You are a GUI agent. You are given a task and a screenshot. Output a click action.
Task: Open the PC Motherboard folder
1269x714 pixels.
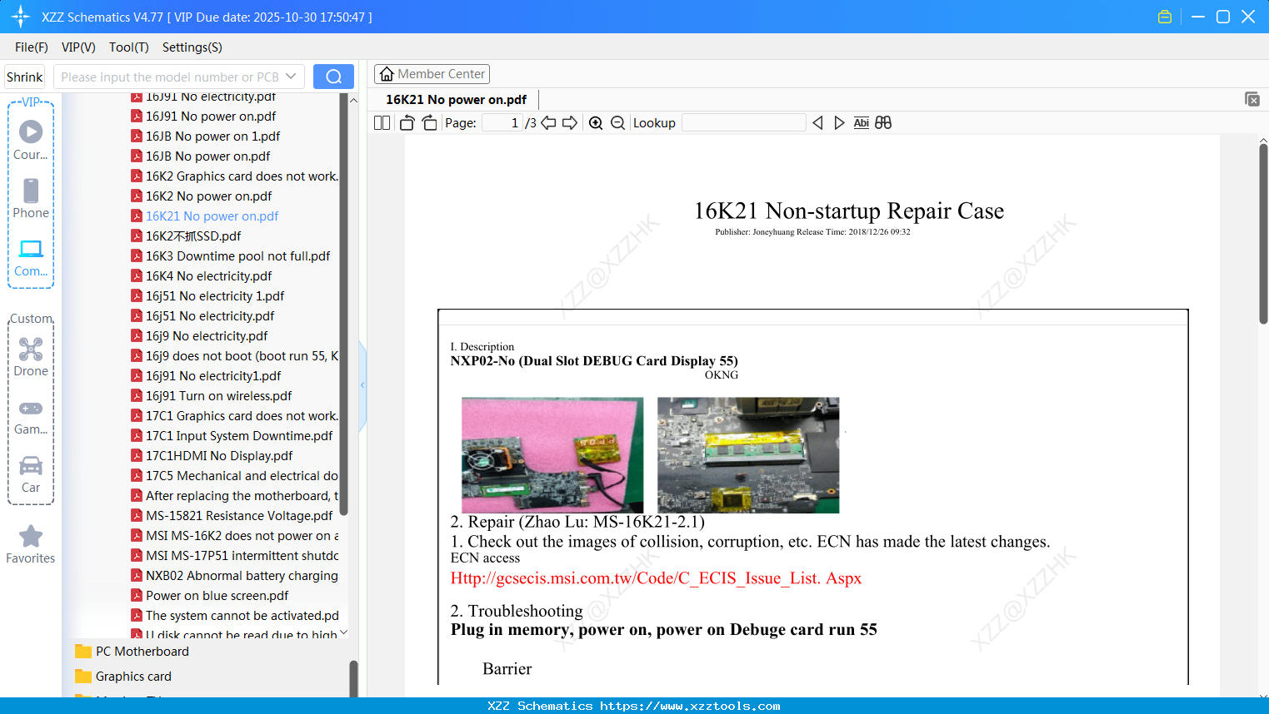click(x=132, y=652)
